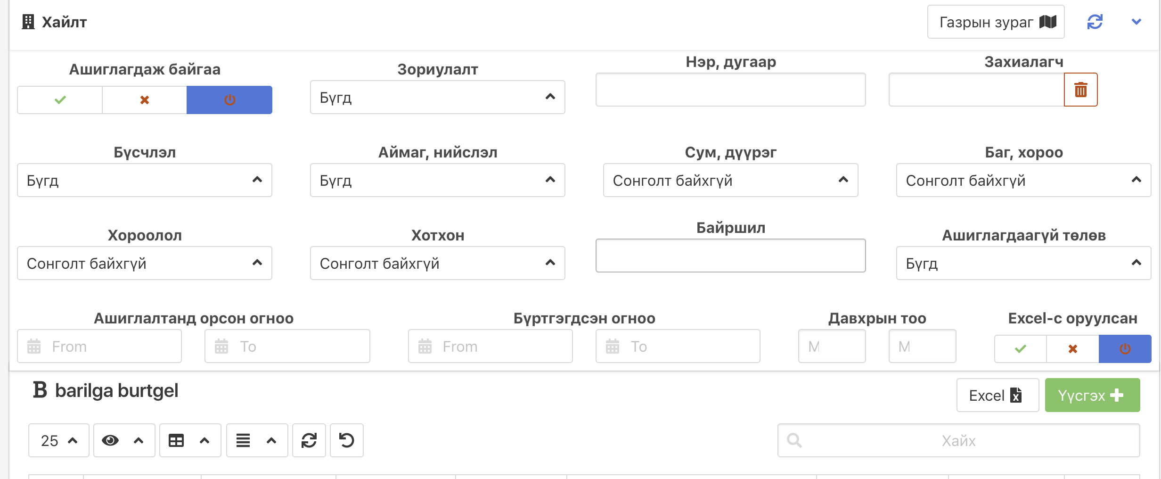Toggle column visibility with the eye icon
This screenshot has width=1161, height=479.
tap(123, 440)
